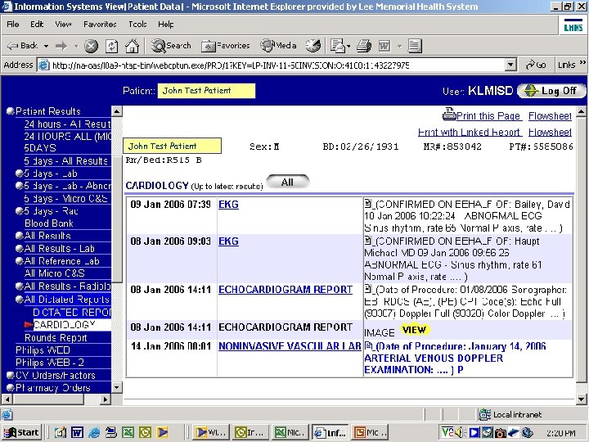Click the Print printer toolbar icon
The height and width of the screenshot is (442, 589).
(x=363, y=46)
